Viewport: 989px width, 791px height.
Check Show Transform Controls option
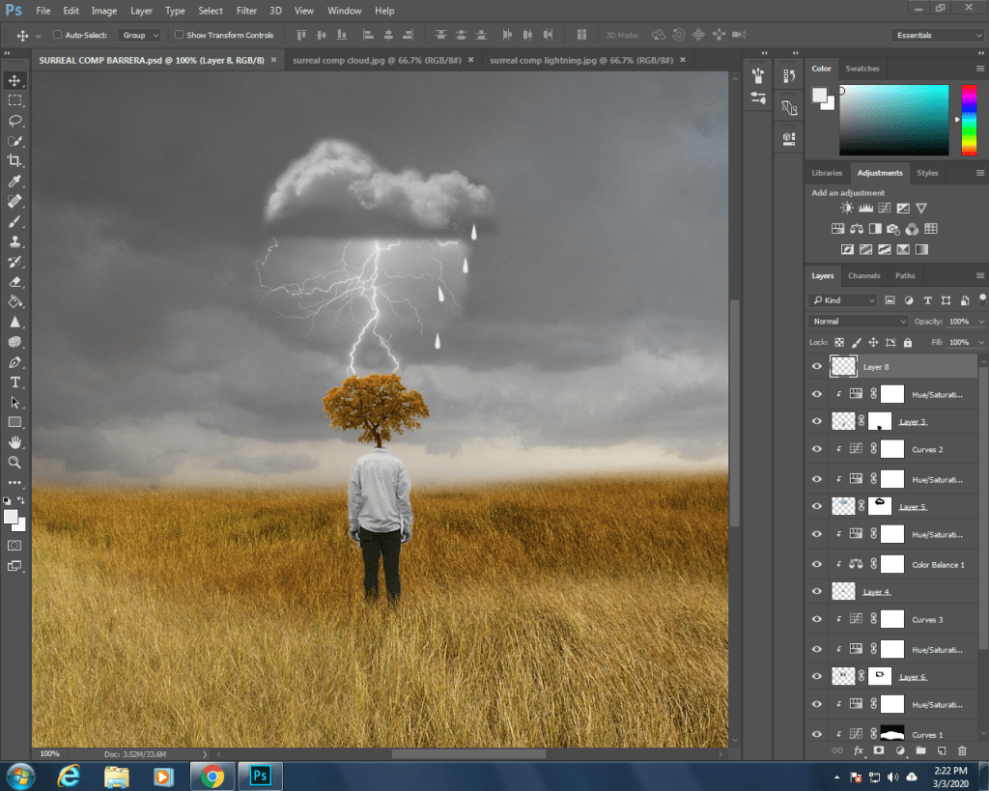coord(179,35)
